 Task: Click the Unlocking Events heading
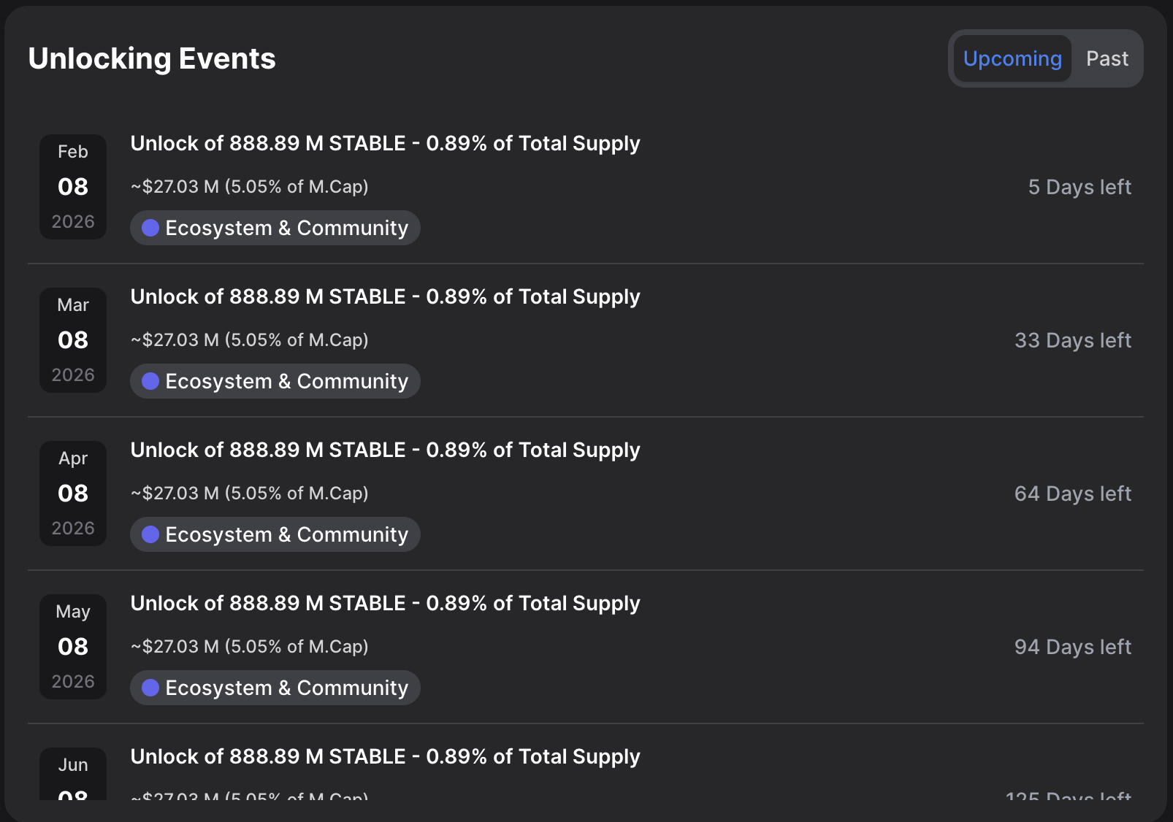(152, 58)
